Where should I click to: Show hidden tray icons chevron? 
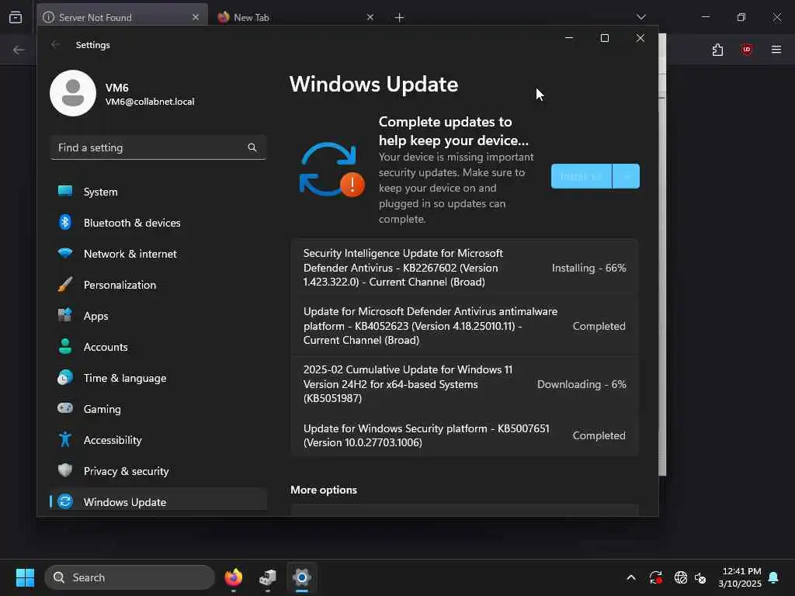coord(631,577)
